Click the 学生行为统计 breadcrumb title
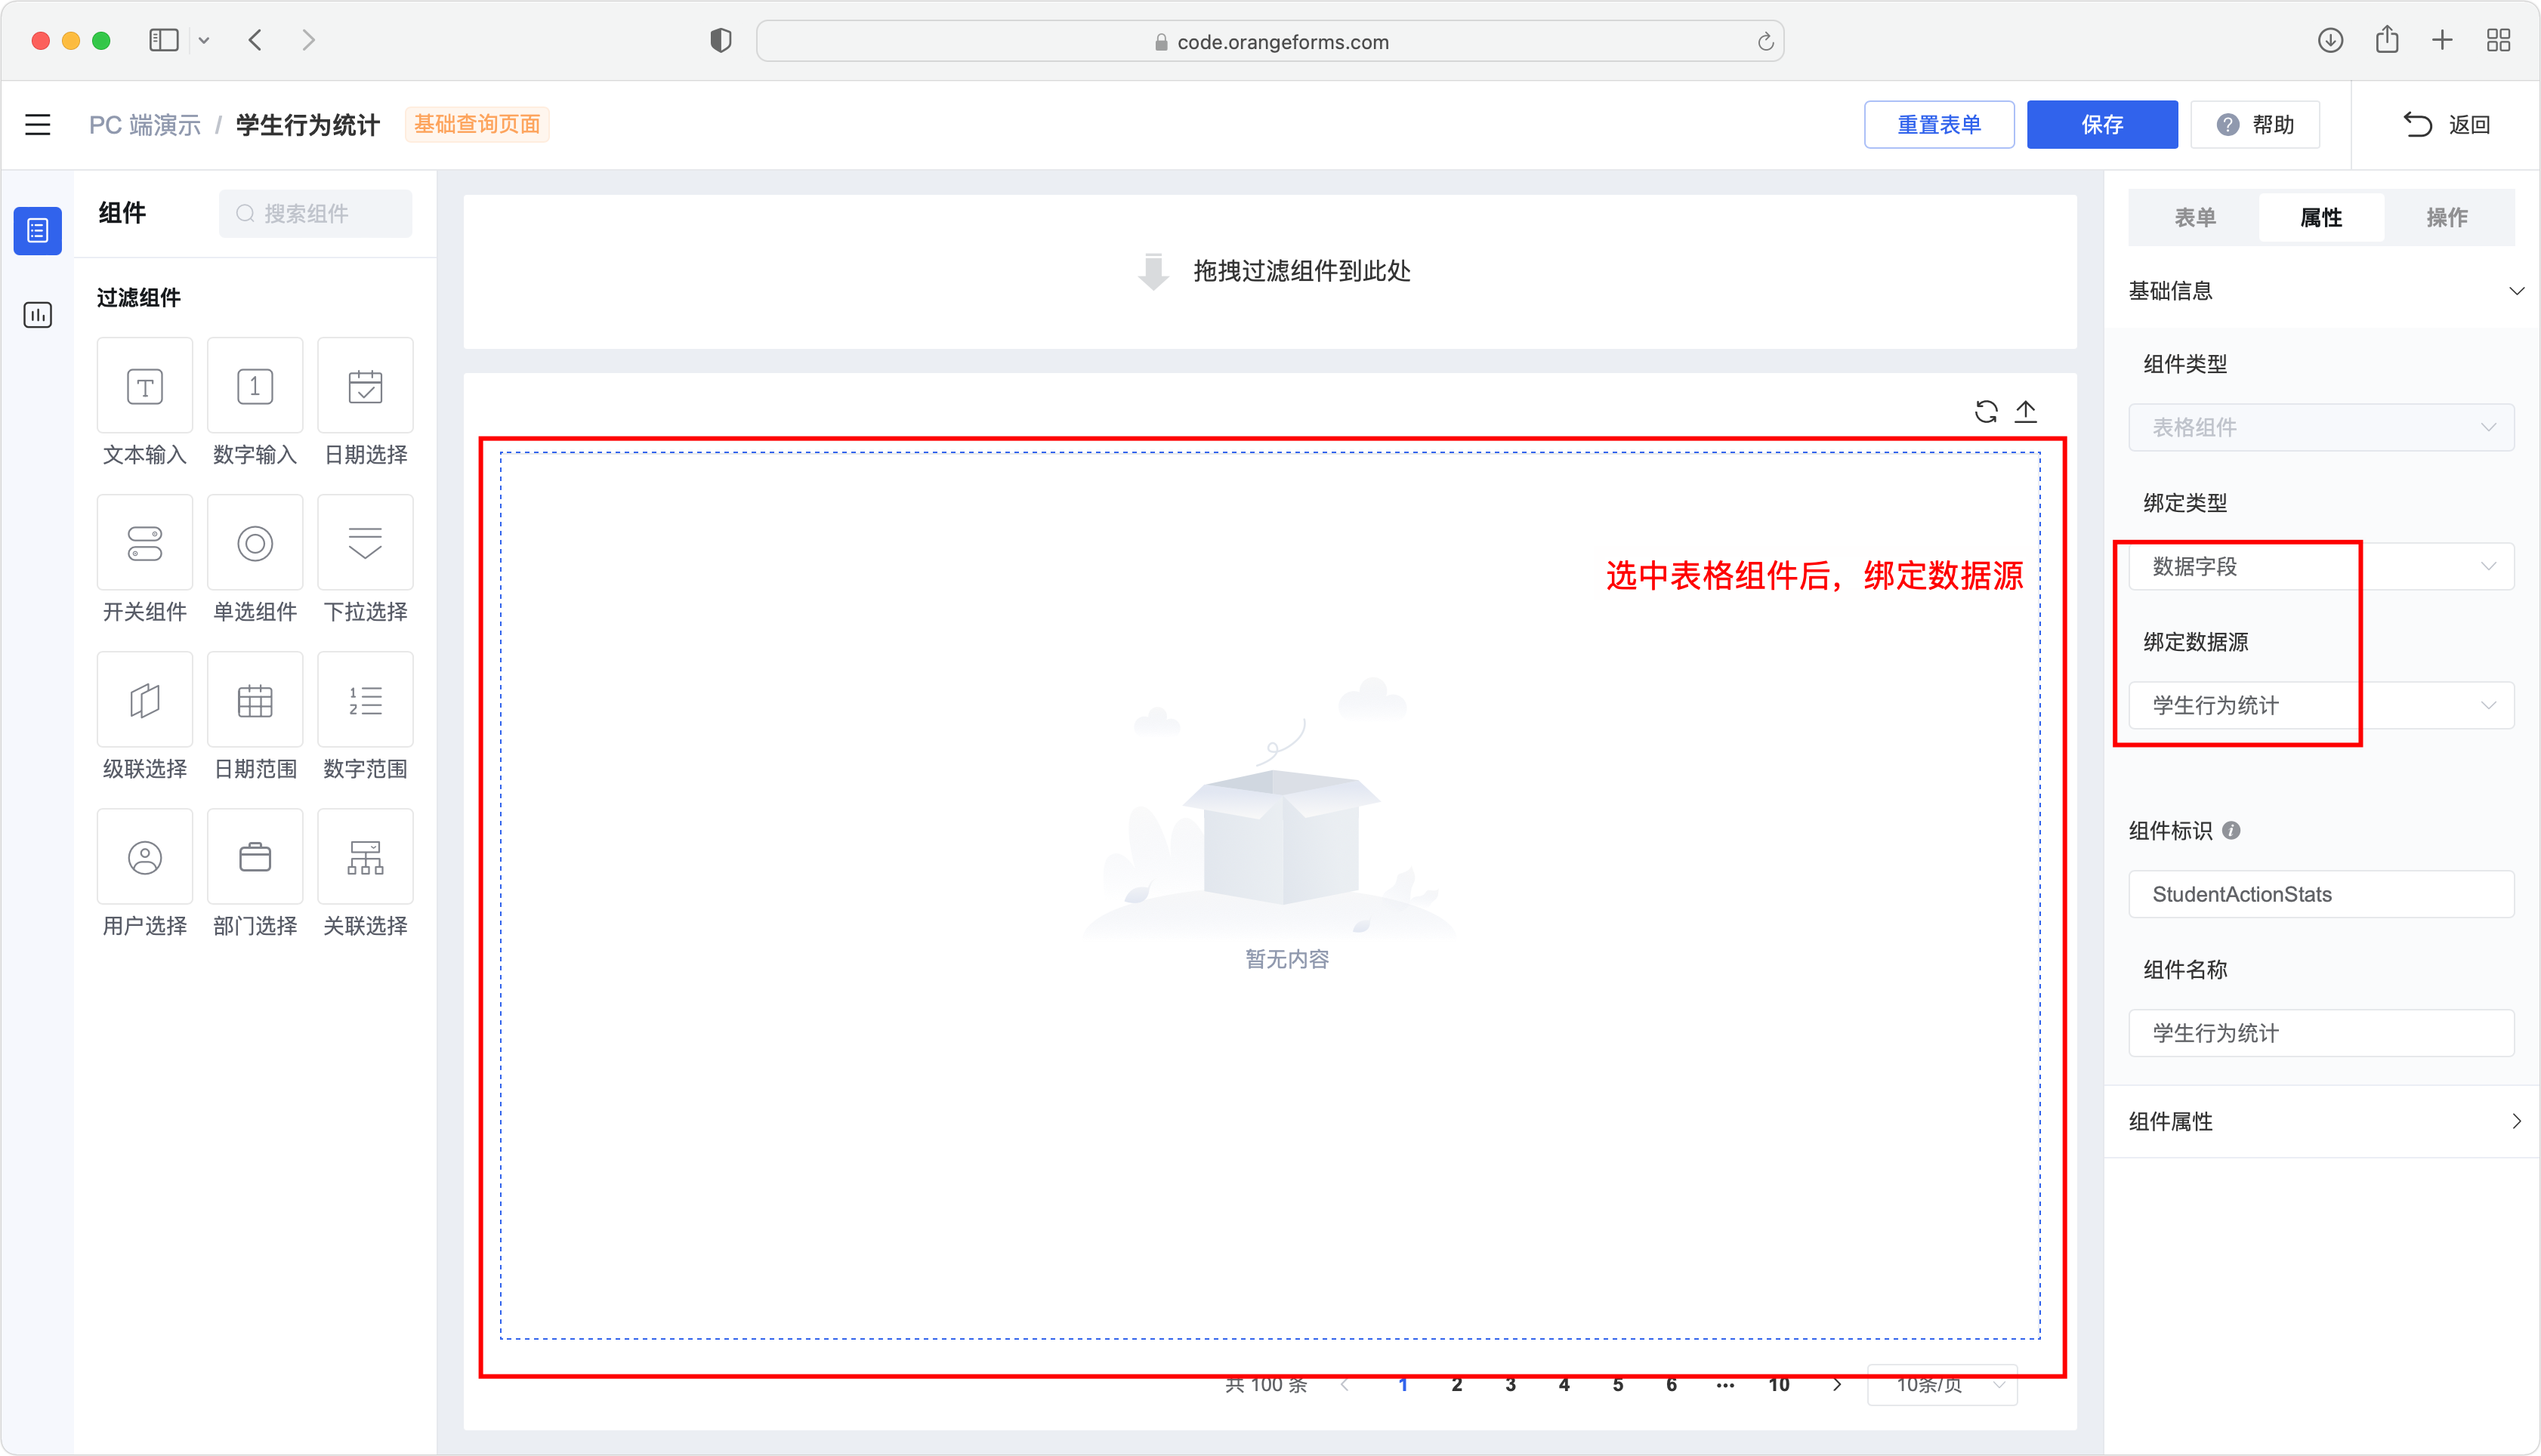The width and height of the screenshot is (2541, 1456). pos(308,125)
